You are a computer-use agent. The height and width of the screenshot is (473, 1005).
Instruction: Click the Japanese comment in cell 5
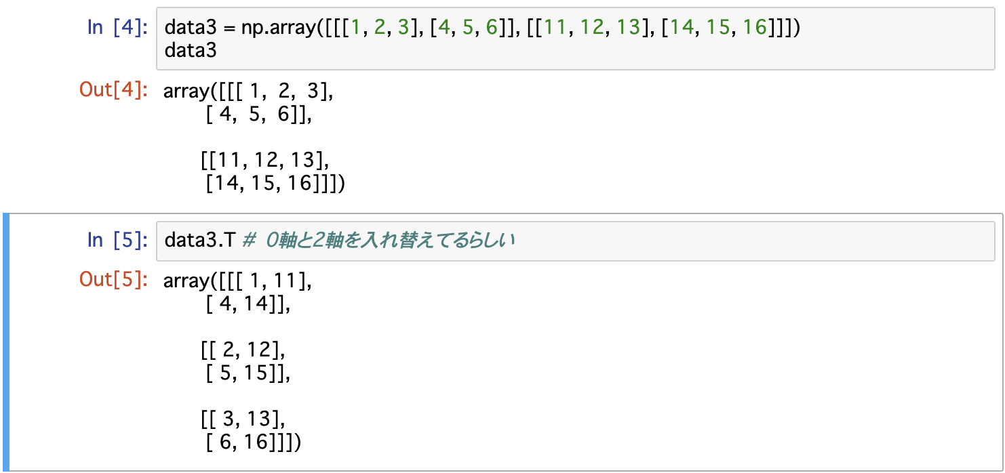coord(378,241)
